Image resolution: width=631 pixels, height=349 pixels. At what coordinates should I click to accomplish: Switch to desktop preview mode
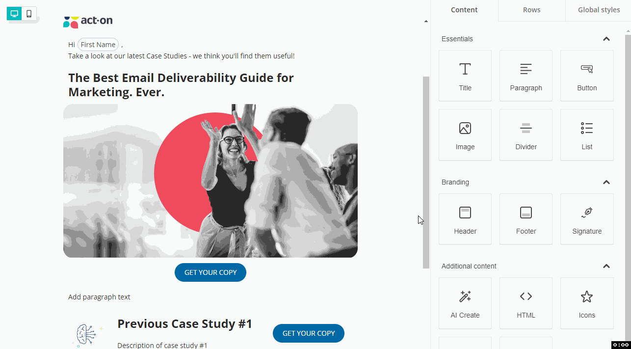[14, 14]
